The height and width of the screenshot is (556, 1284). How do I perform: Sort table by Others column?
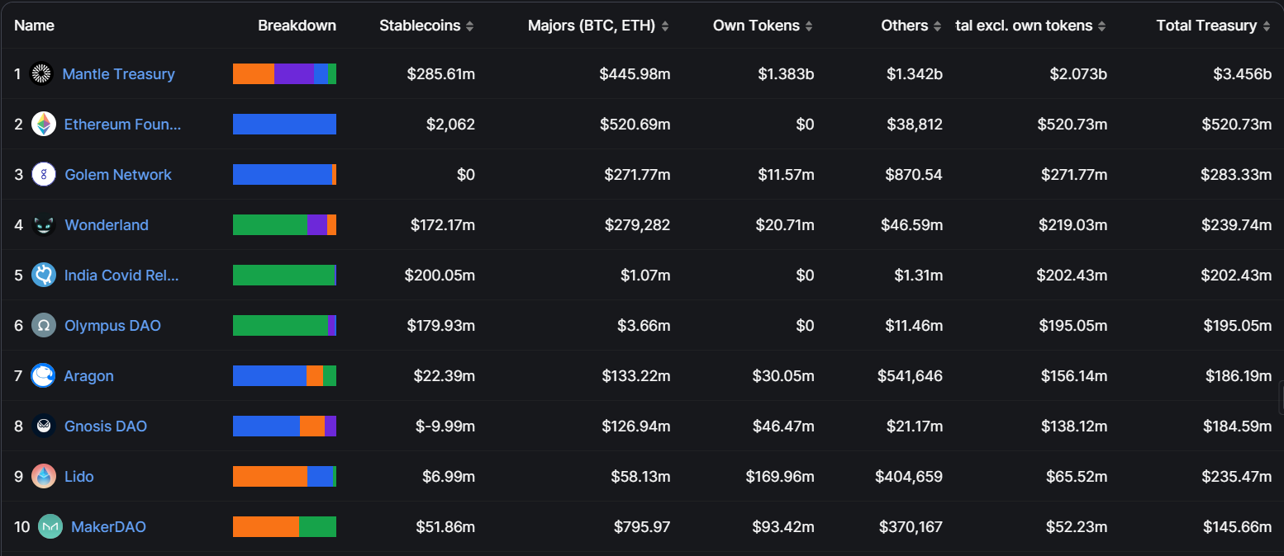tap(937, 26)
